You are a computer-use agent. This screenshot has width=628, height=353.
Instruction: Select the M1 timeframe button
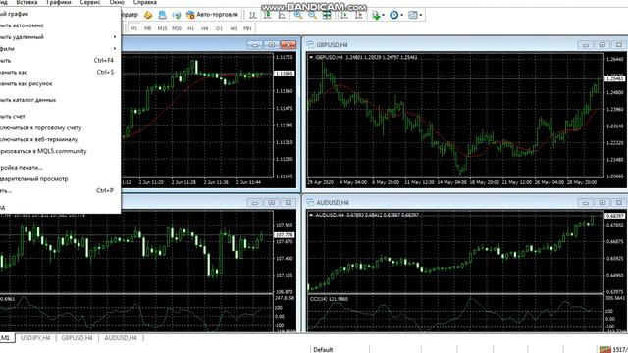[133, 28]
